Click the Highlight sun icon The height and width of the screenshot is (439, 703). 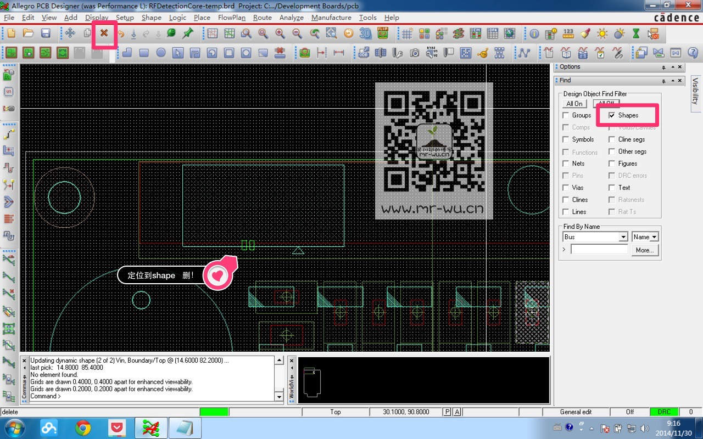pos(602,33)
